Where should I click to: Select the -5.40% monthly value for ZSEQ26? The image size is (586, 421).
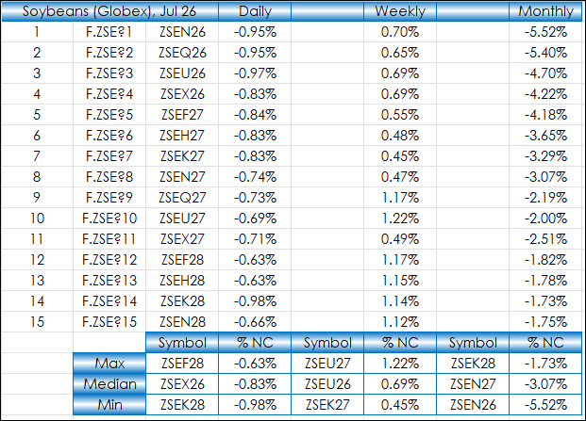[x=545, y=53]
